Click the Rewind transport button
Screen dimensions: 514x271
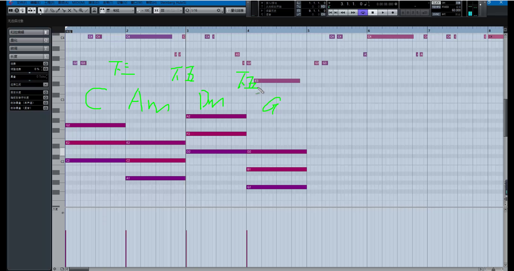pos(343,13)
